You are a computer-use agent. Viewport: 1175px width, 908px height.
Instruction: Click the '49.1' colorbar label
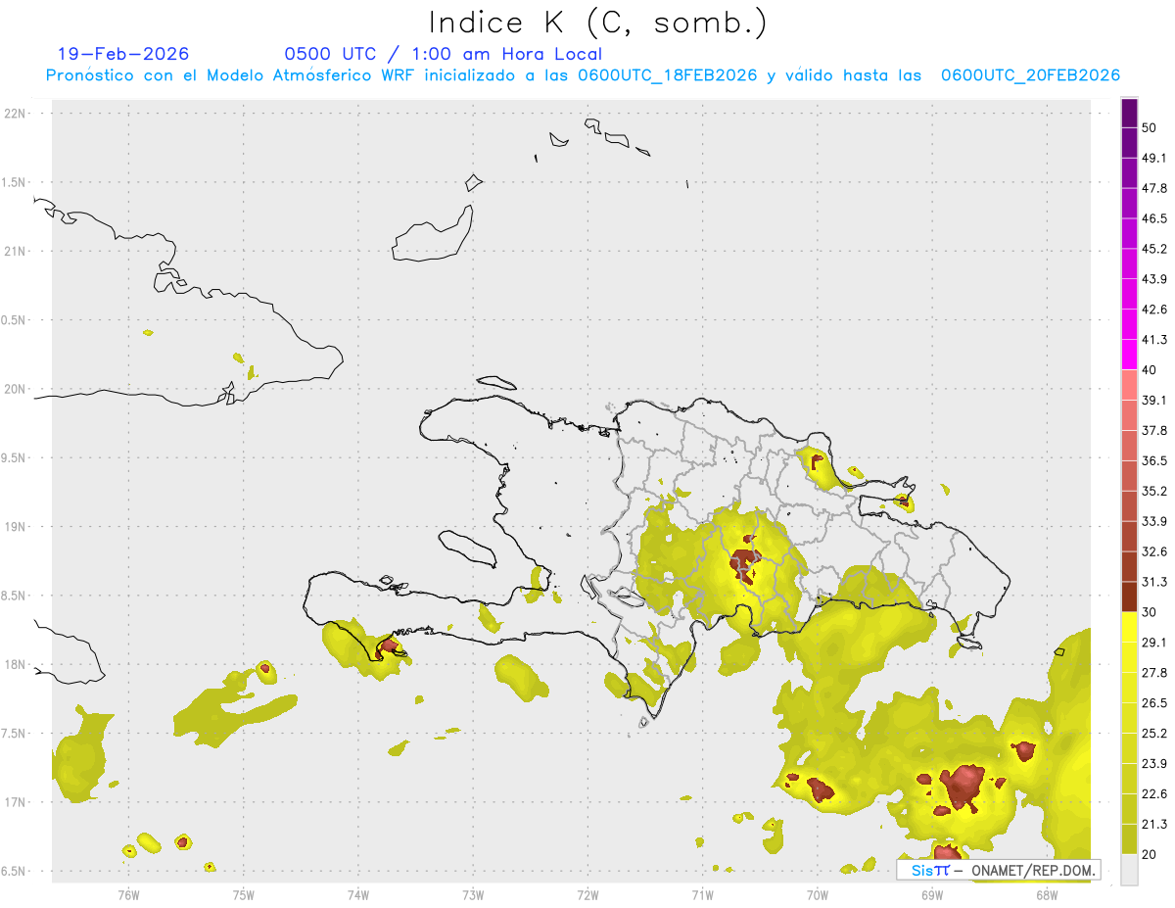(1154, 158)
